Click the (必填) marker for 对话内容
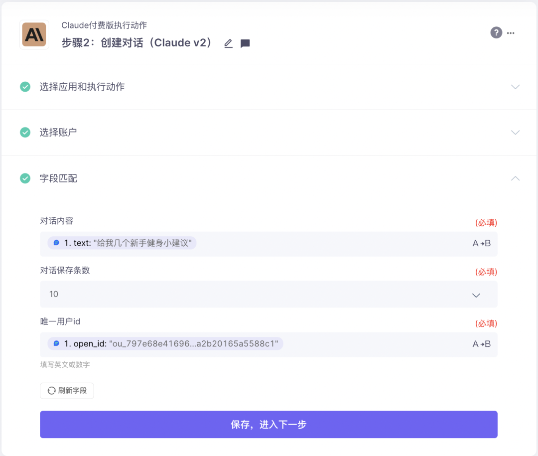Image resolution: width=538 pixels, height=456 pixels. pyautogui.click(x=486, y=222)
